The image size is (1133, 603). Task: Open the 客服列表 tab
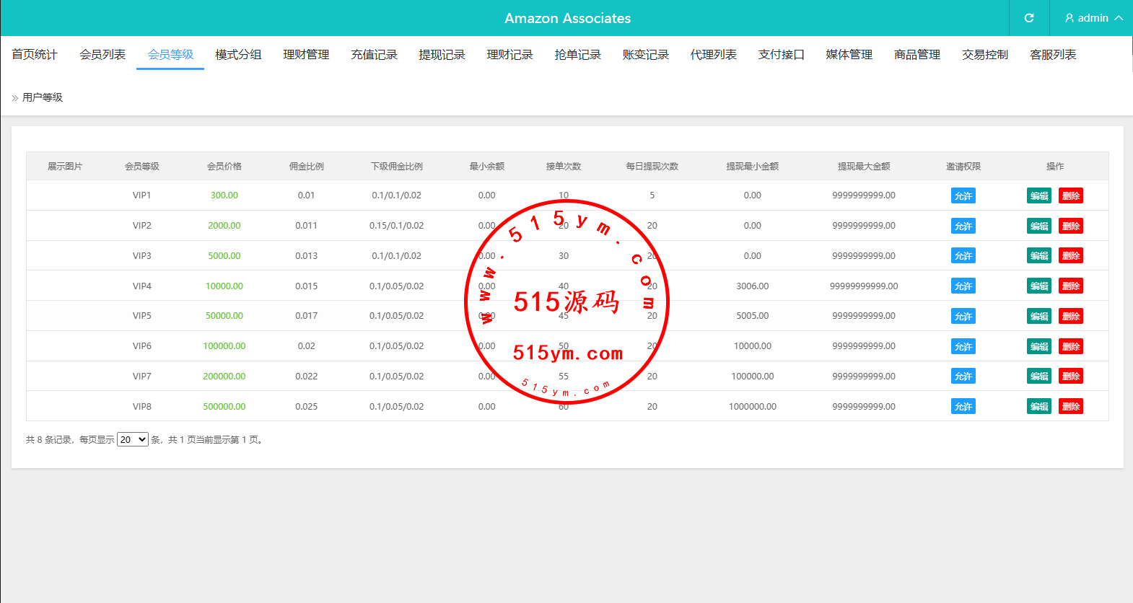[1052, 55]
